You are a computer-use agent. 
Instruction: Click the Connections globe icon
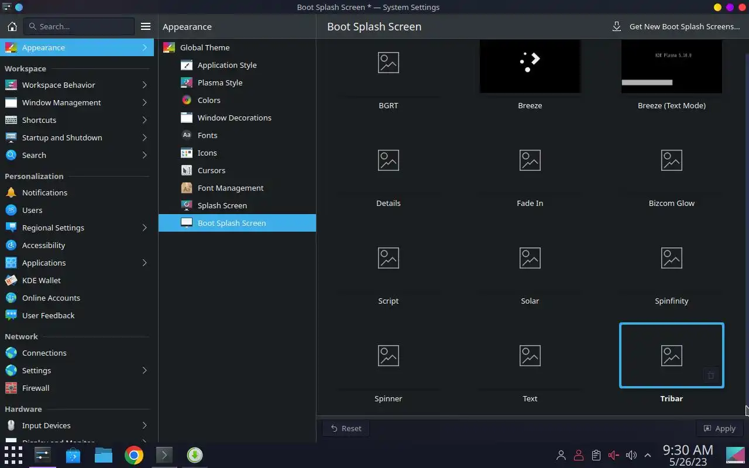click(x=11, y=353)
